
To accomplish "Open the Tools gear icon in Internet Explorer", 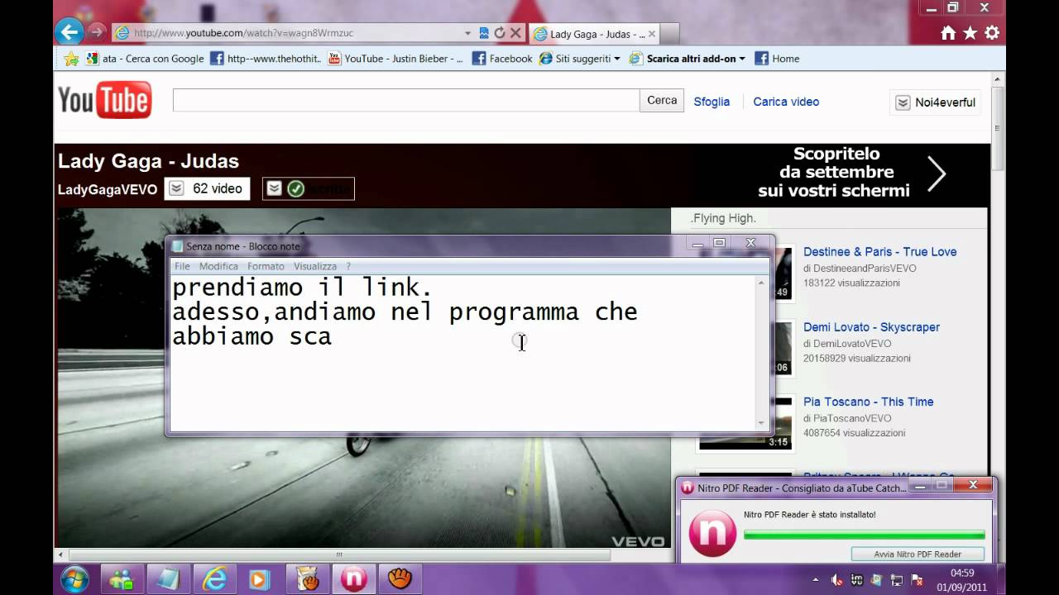I will [992, 33].
